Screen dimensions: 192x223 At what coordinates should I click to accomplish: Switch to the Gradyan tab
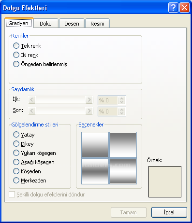coord(19,23)
